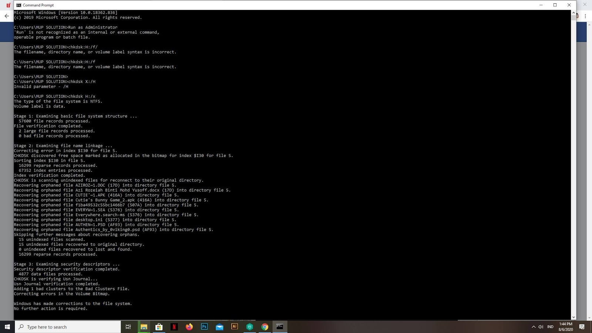
Task: Click the Everywhere.search-ms recovery line
Action: coord(106,215)
